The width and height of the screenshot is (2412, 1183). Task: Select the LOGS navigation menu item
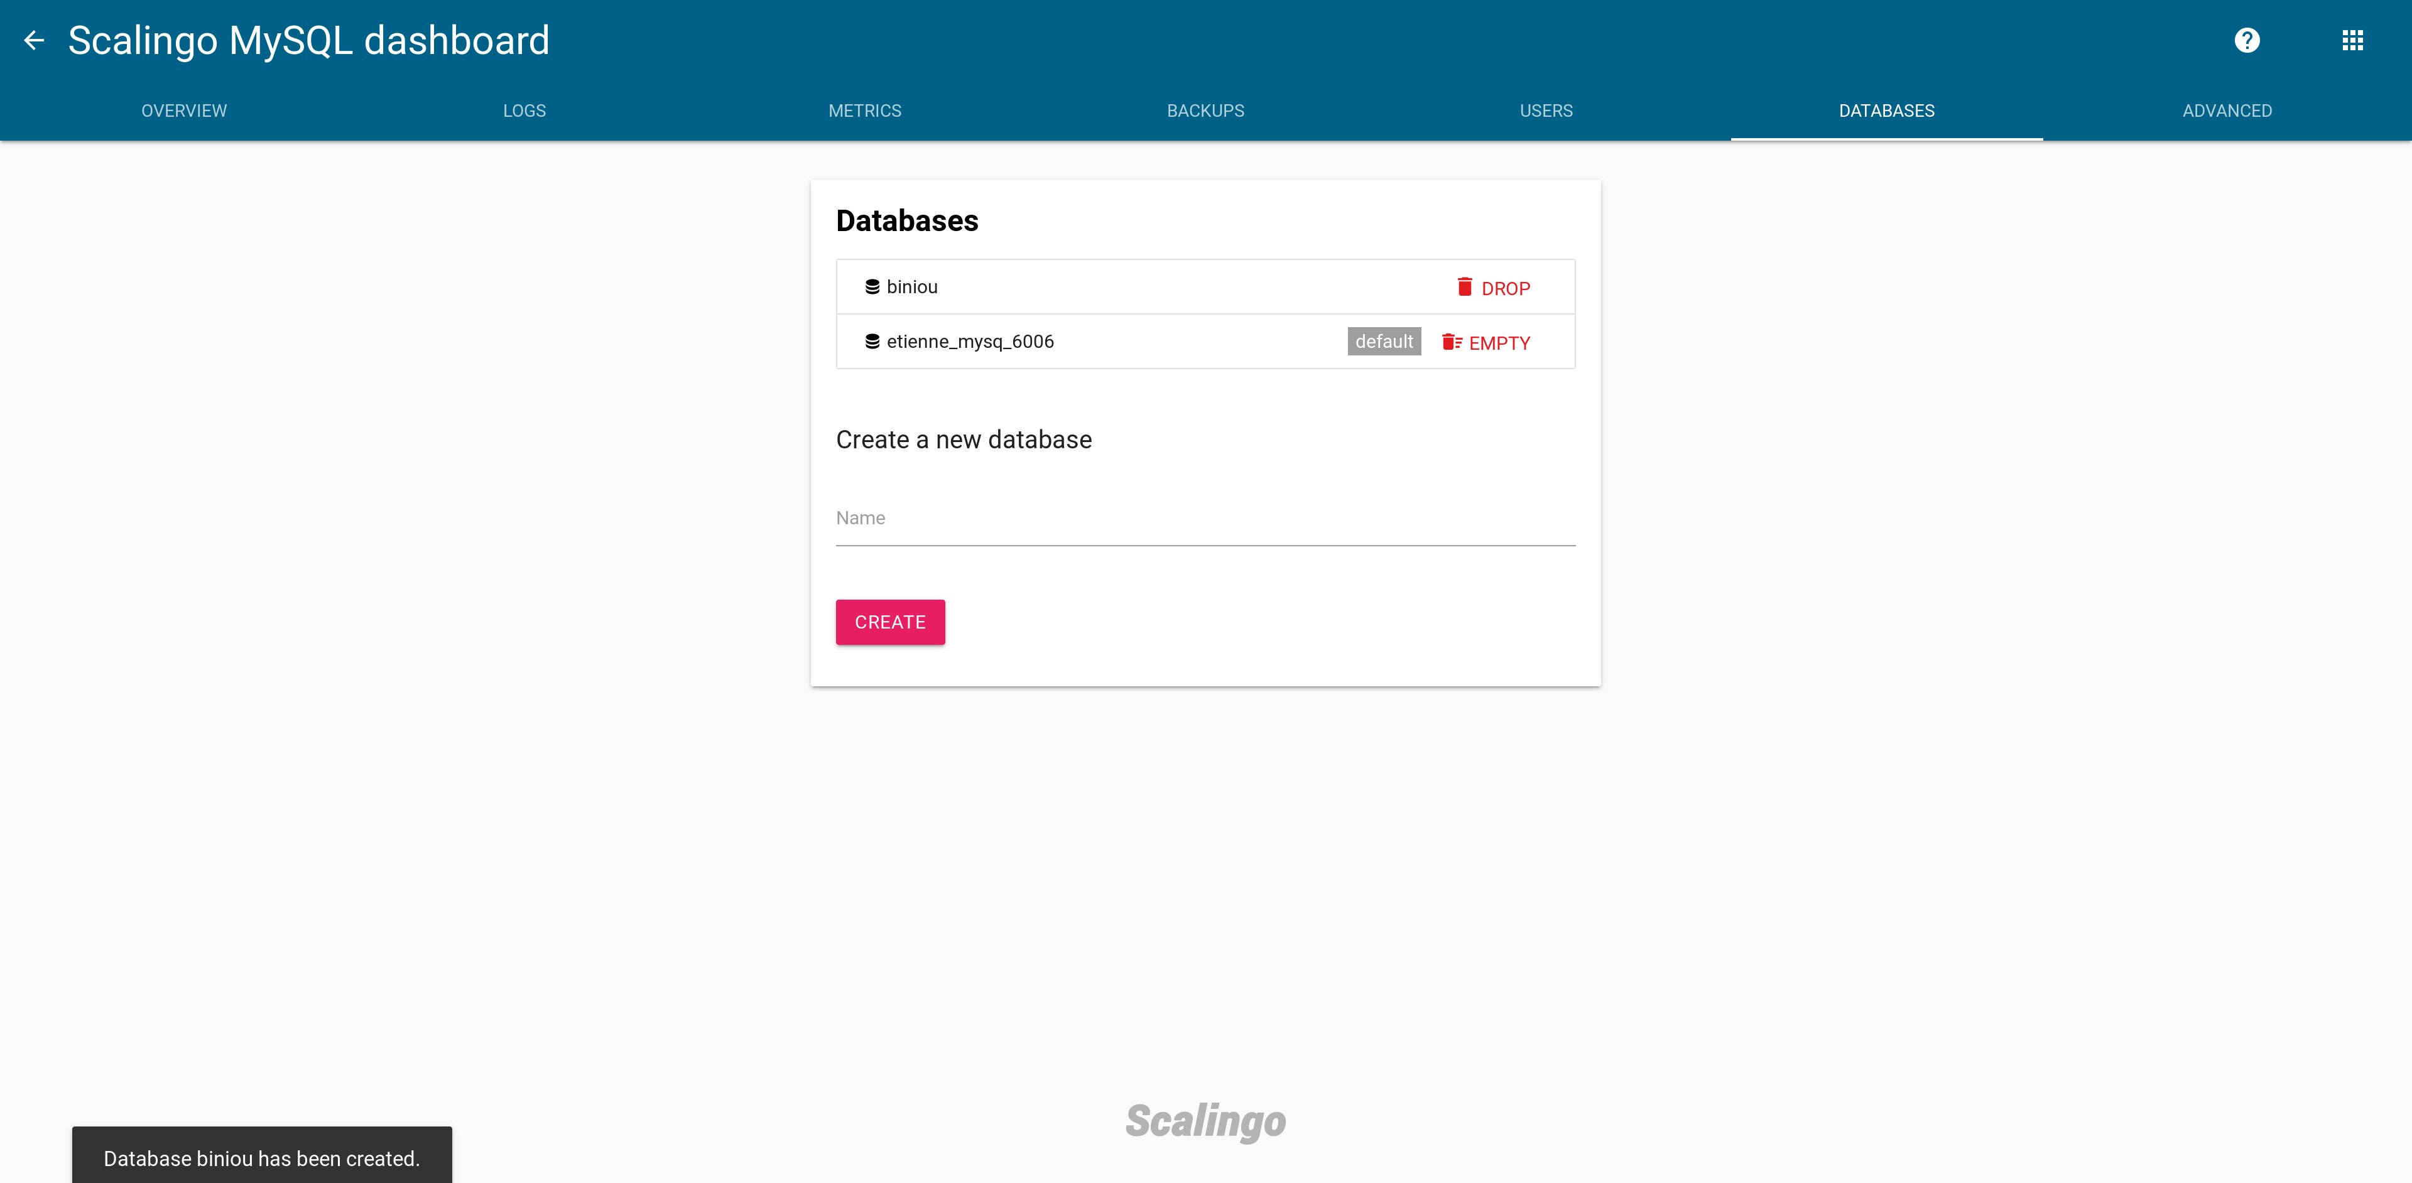click(524, 109)
